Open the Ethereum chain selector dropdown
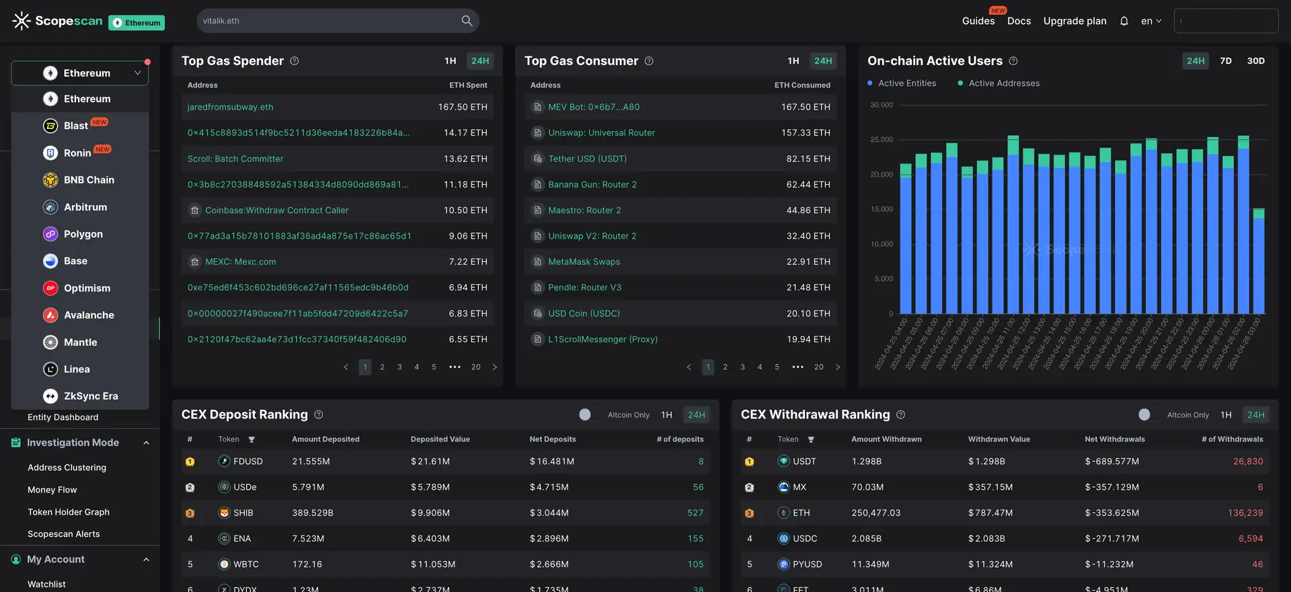Screen dimensions: 1291x592 click(x=80, y=73)
